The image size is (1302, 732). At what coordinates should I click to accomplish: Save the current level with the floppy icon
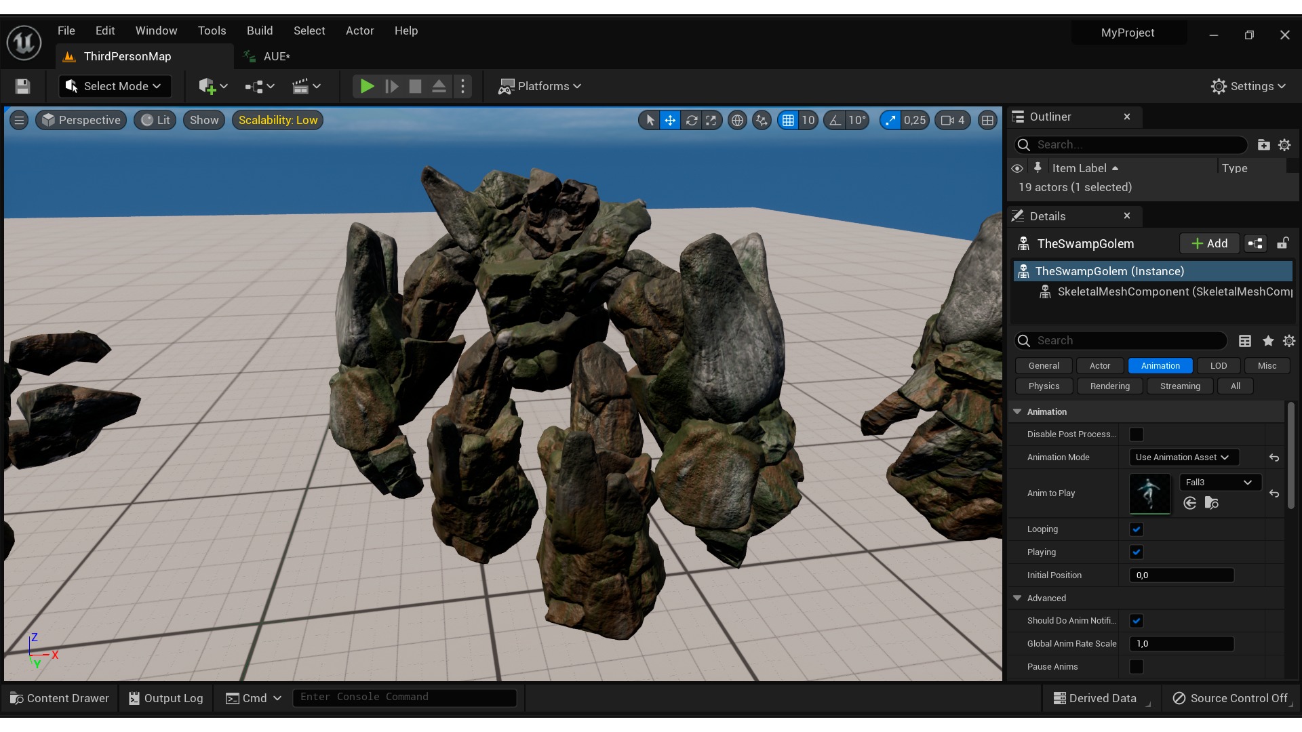(x=22, y=86)
